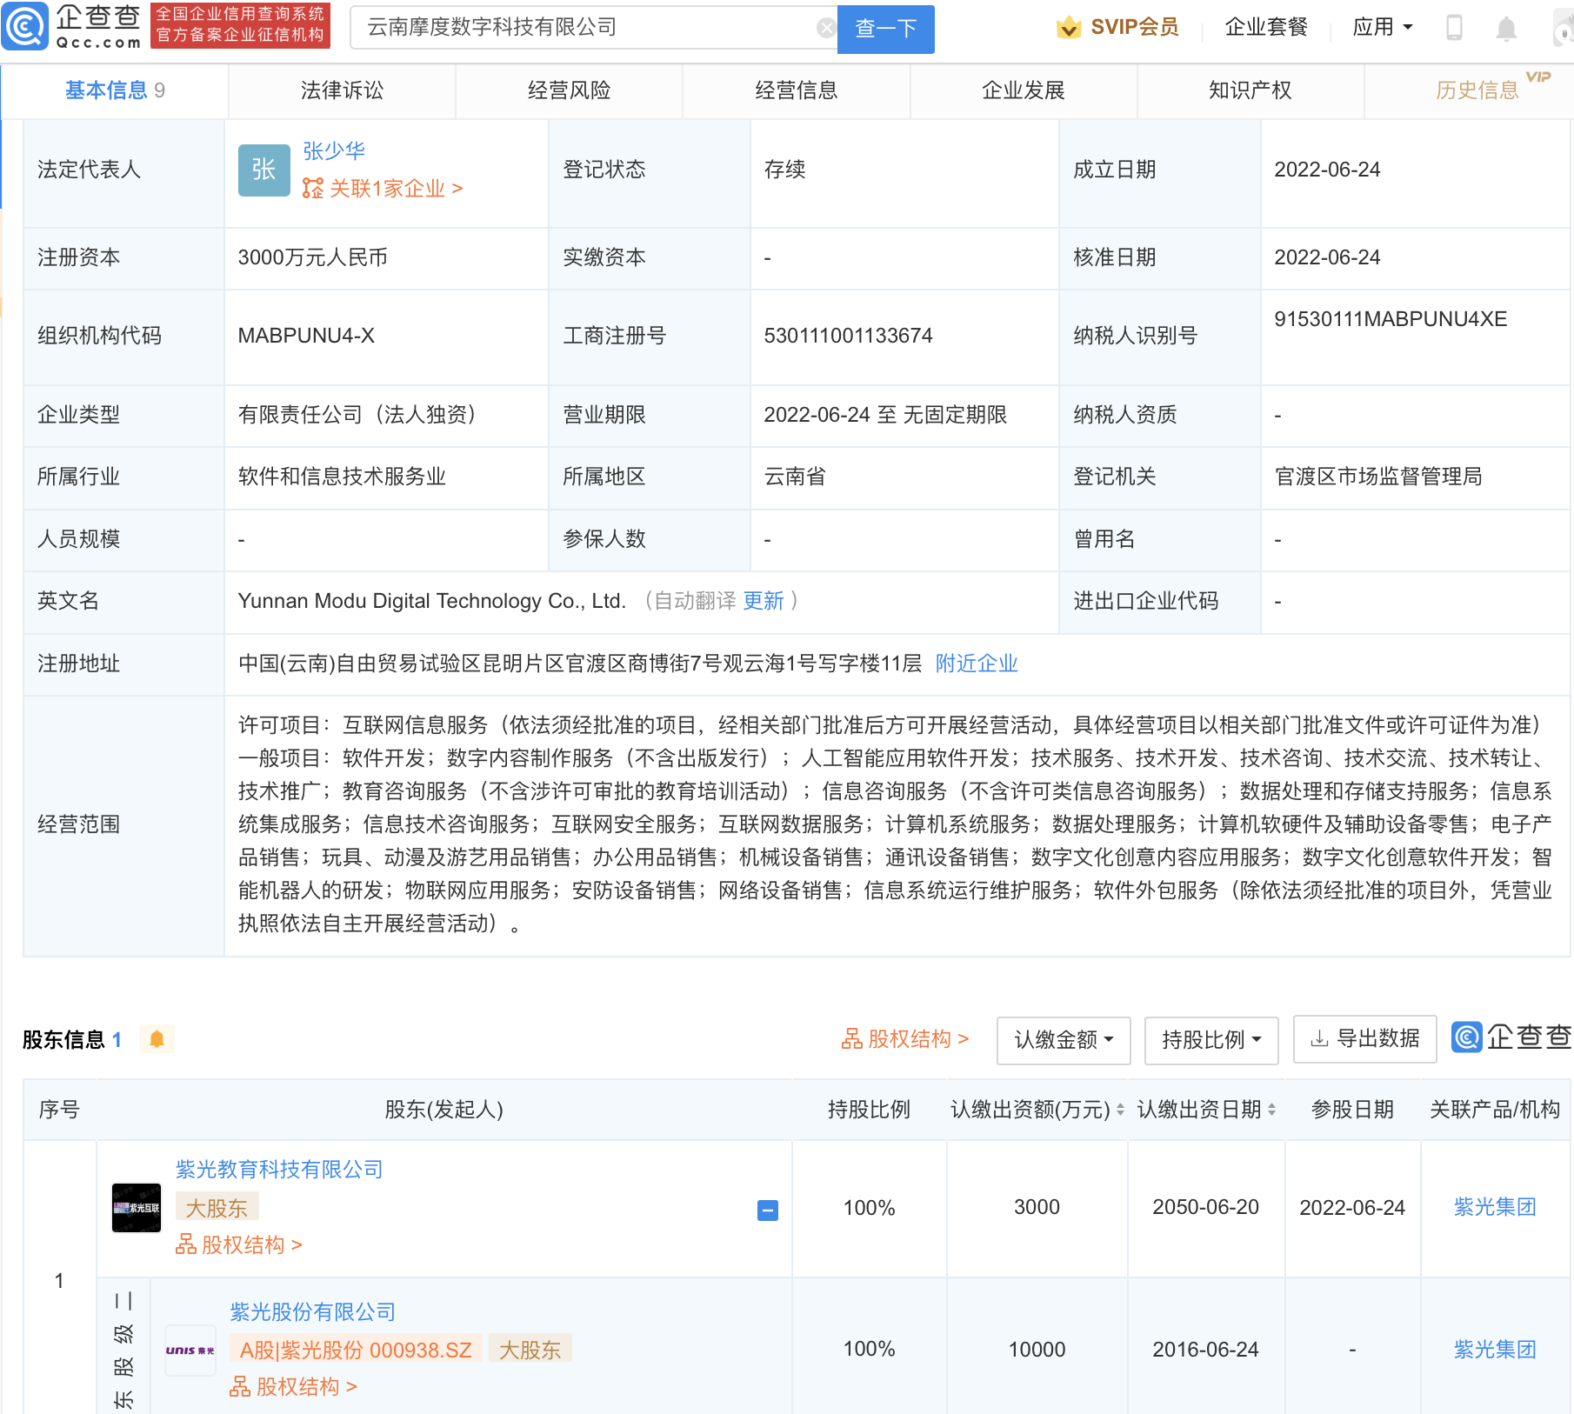Open the 持股比例 dropdown
Screen dimensions: 1574x1414
(x=1211, y=1039)
